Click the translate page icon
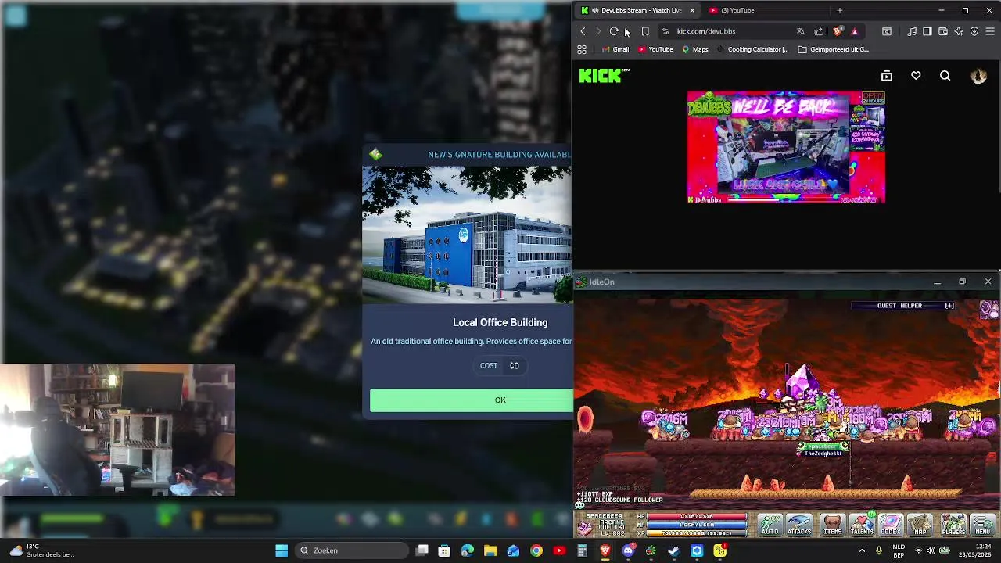This screenshot has width=1001, height=563. [x=800, y=31]
